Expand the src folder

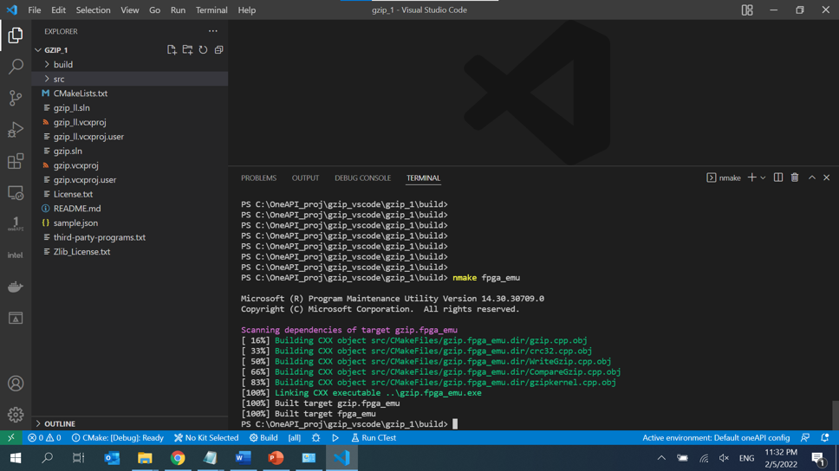point(58,79)
